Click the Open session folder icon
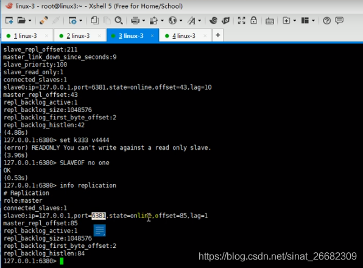Image resolution: width=363 pixels, height=268 pixels. tap(21, 21)
